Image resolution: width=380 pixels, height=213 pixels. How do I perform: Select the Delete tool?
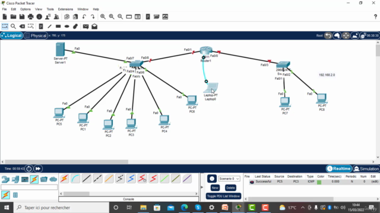click(x=22, y=26)
